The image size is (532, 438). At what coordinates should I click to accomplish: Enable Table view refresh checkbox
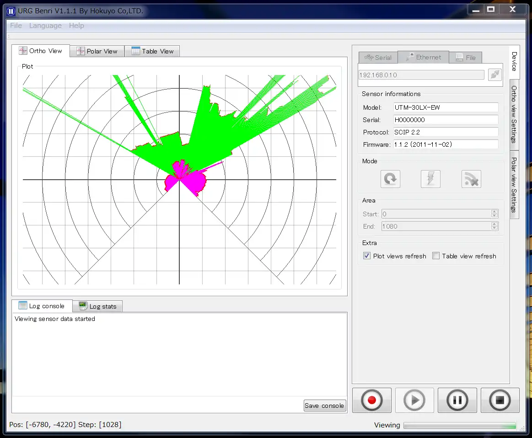436,256
